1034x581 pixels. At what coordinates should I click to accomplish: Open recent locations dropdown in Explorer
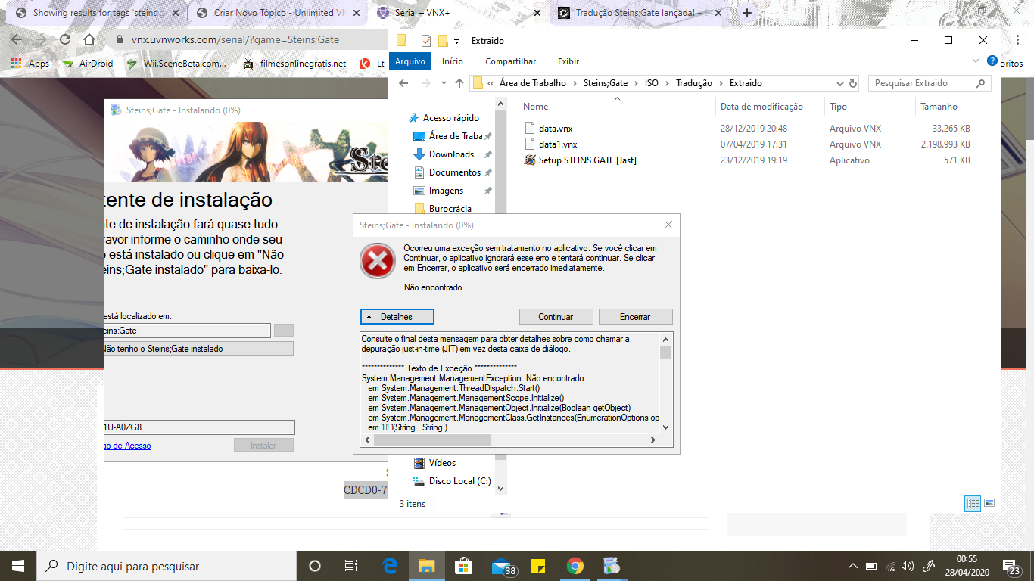[443, 84]
